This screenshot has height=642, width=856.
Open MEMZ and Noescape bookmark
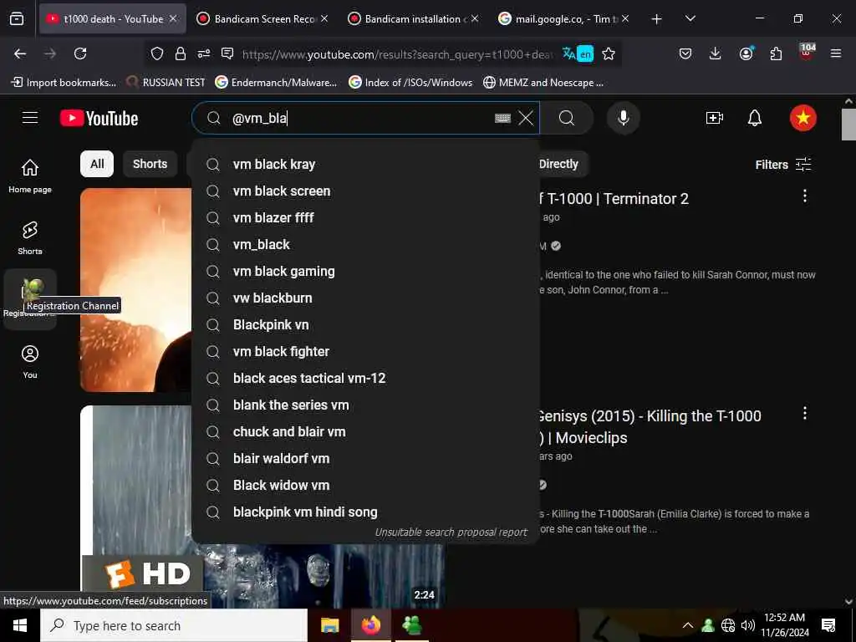click(x=543, y=83)
